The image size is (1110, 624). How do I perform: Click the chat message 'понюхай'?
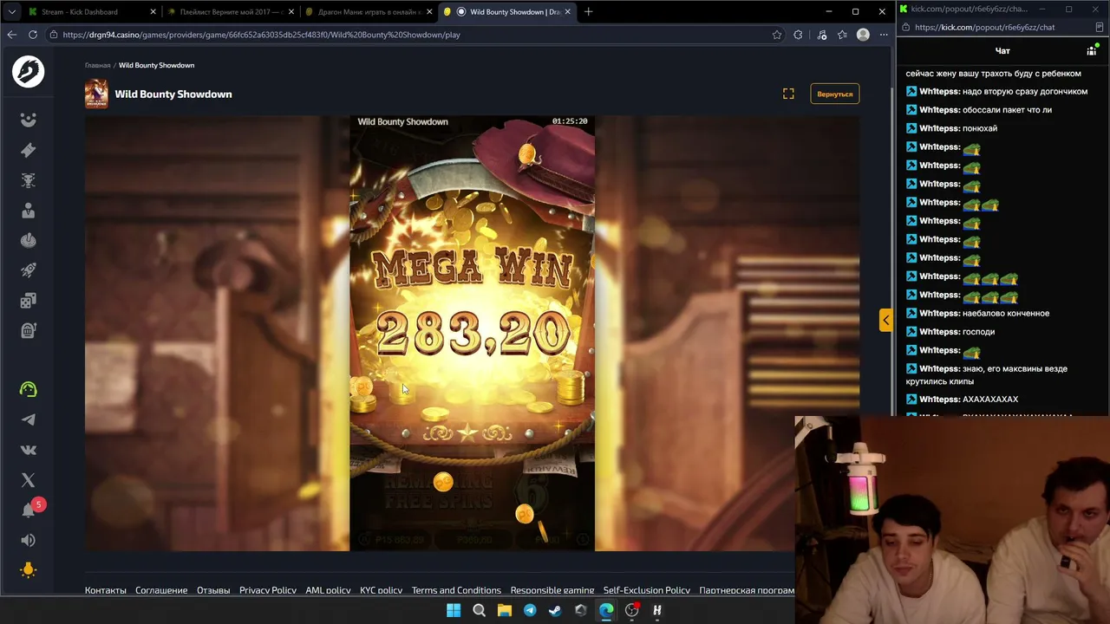click(980, 128)
